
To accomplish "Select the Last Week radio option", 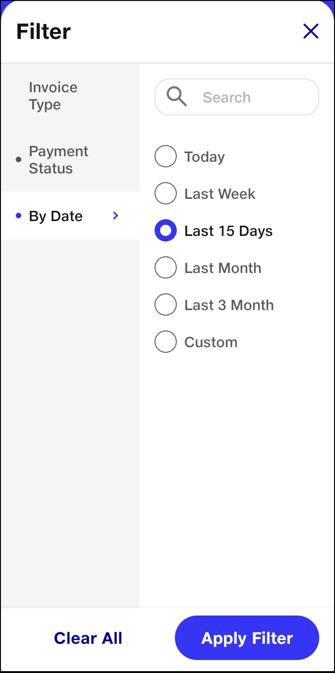I will click(166, 194).
